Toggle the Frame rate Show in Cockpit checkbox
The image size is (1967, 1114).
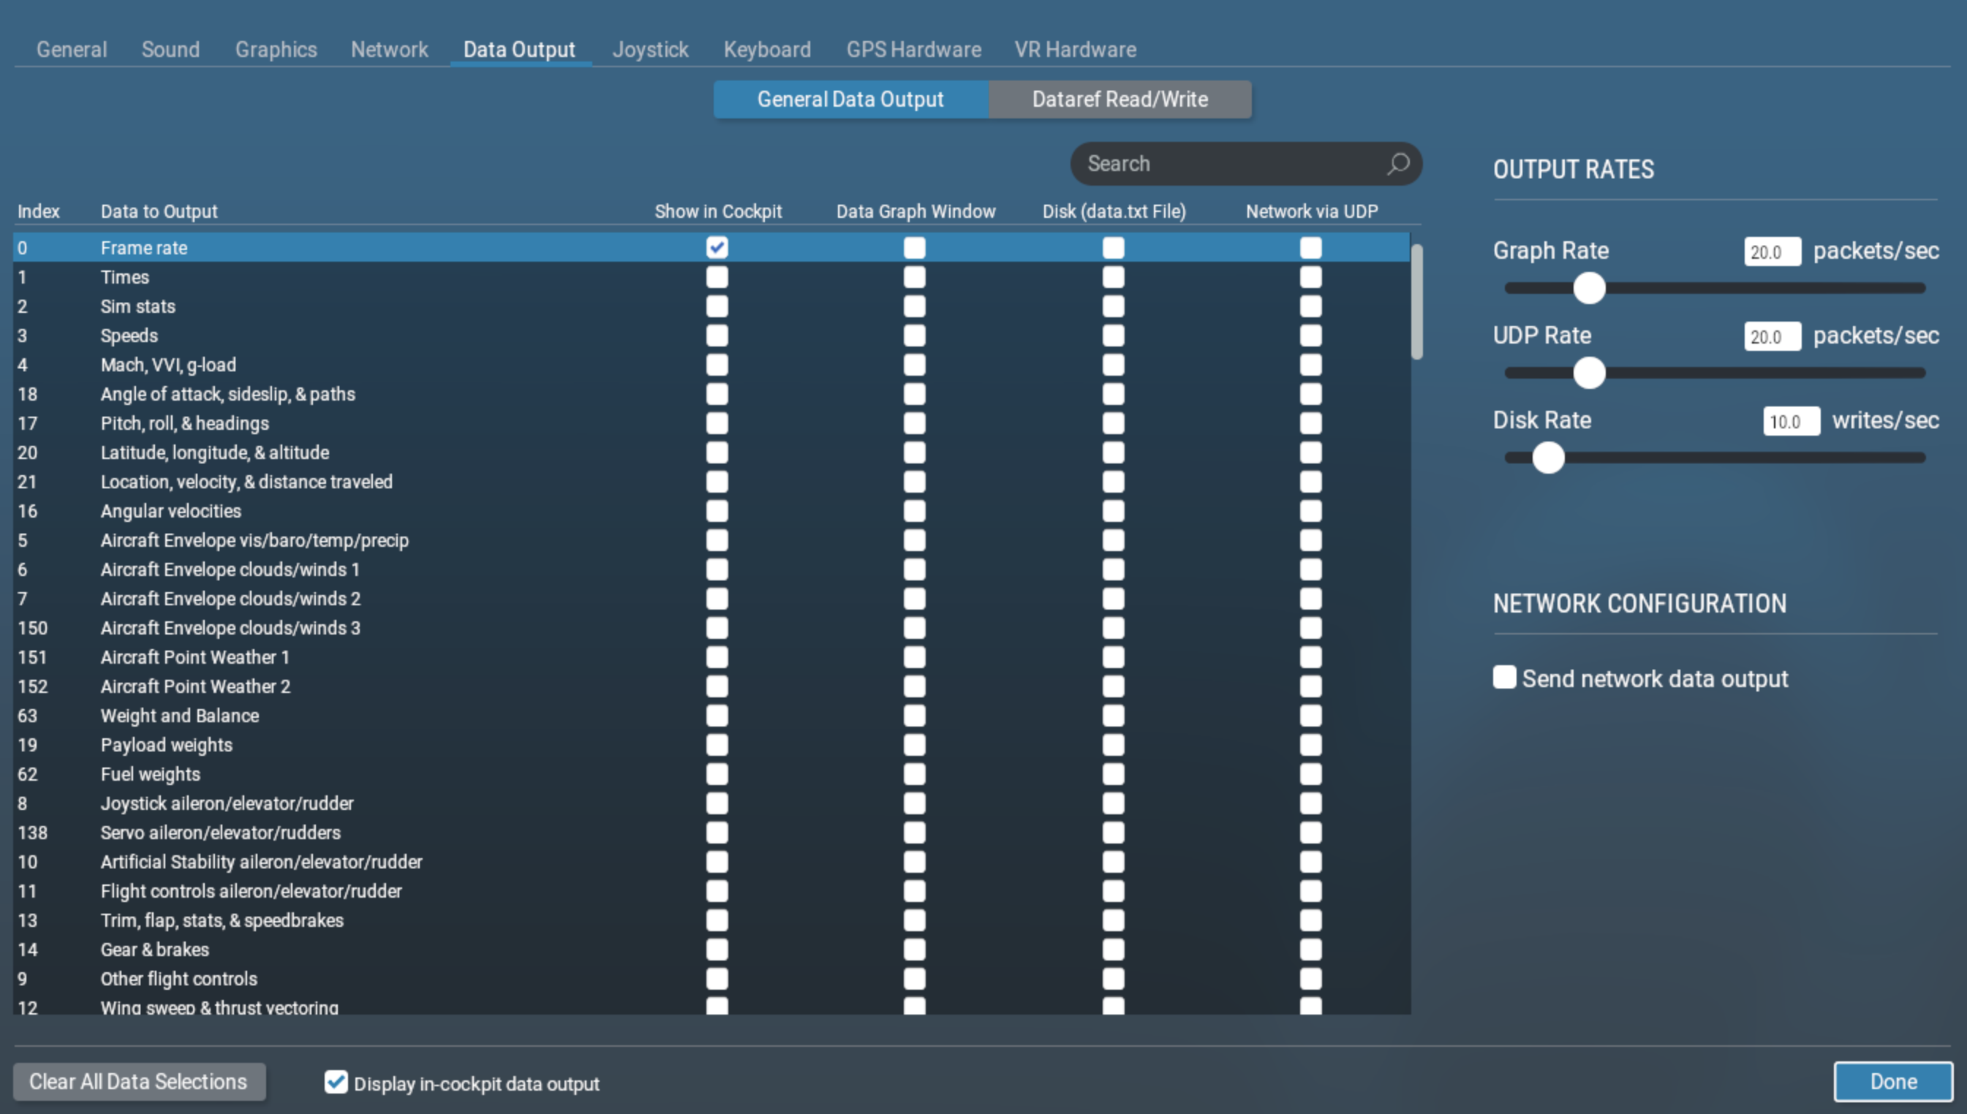tap(716, 246)
